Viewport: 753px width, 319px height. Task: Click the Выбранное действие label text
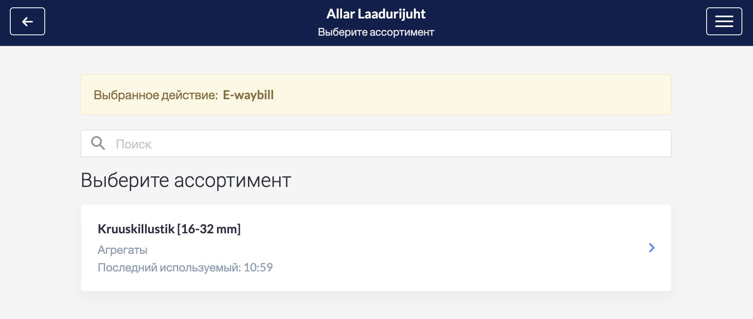156,95
